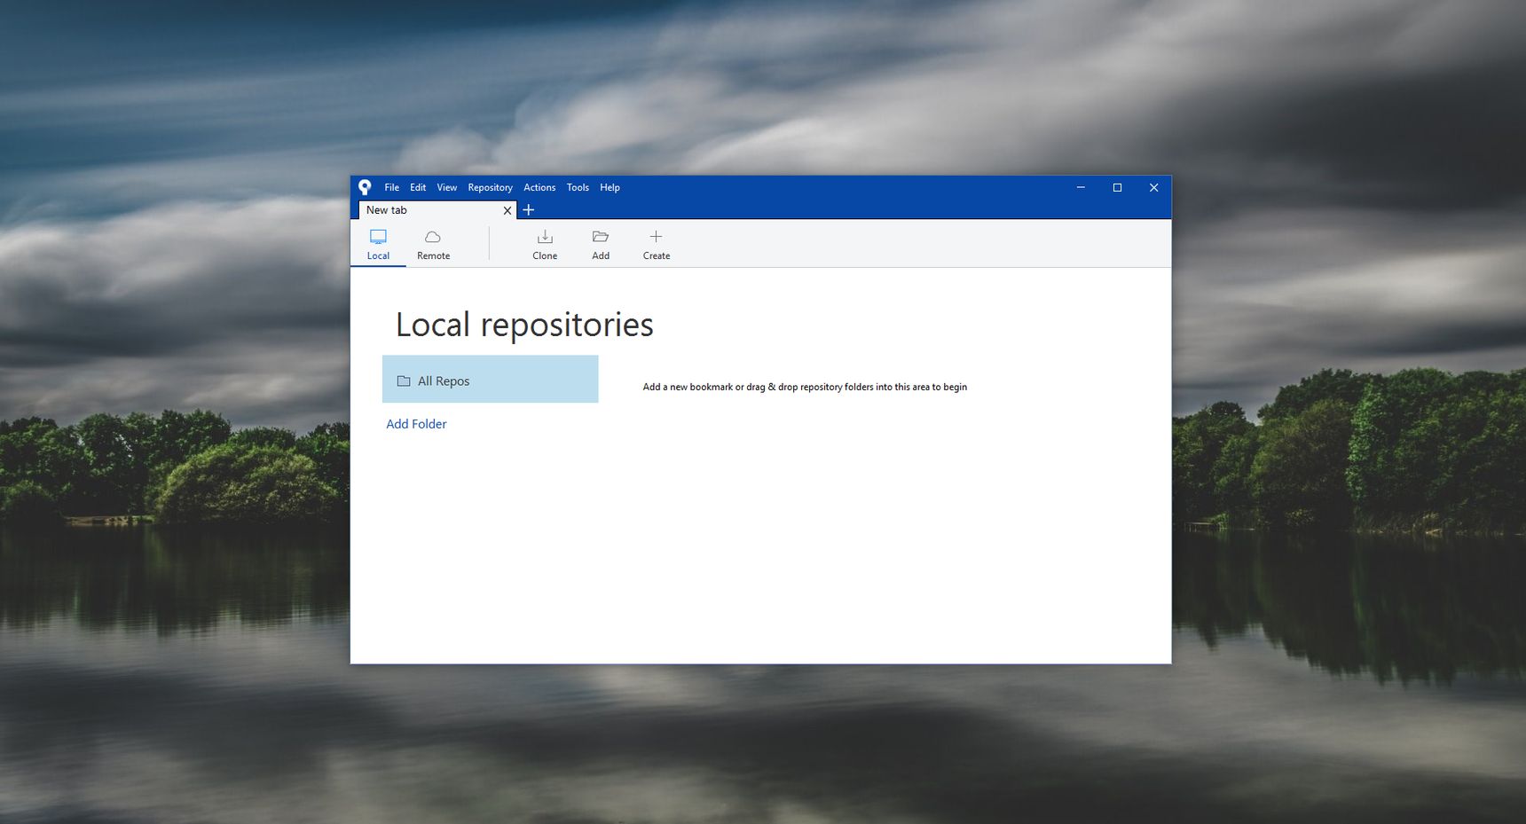1526x824 pixels.
Task: Open a new tab with plus button
Action: tap(528, 210)
